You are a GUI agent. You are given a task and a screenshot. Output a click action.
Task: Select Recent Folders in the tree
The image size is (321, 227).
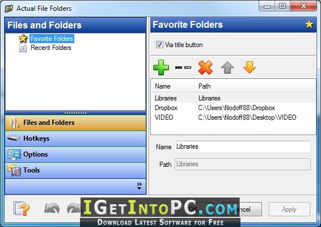tap(51, 48)
